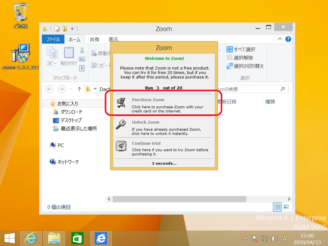Switch to the 表示 ribbon tab
Viewport: 328px width, 246px height.
click(113, 40)
